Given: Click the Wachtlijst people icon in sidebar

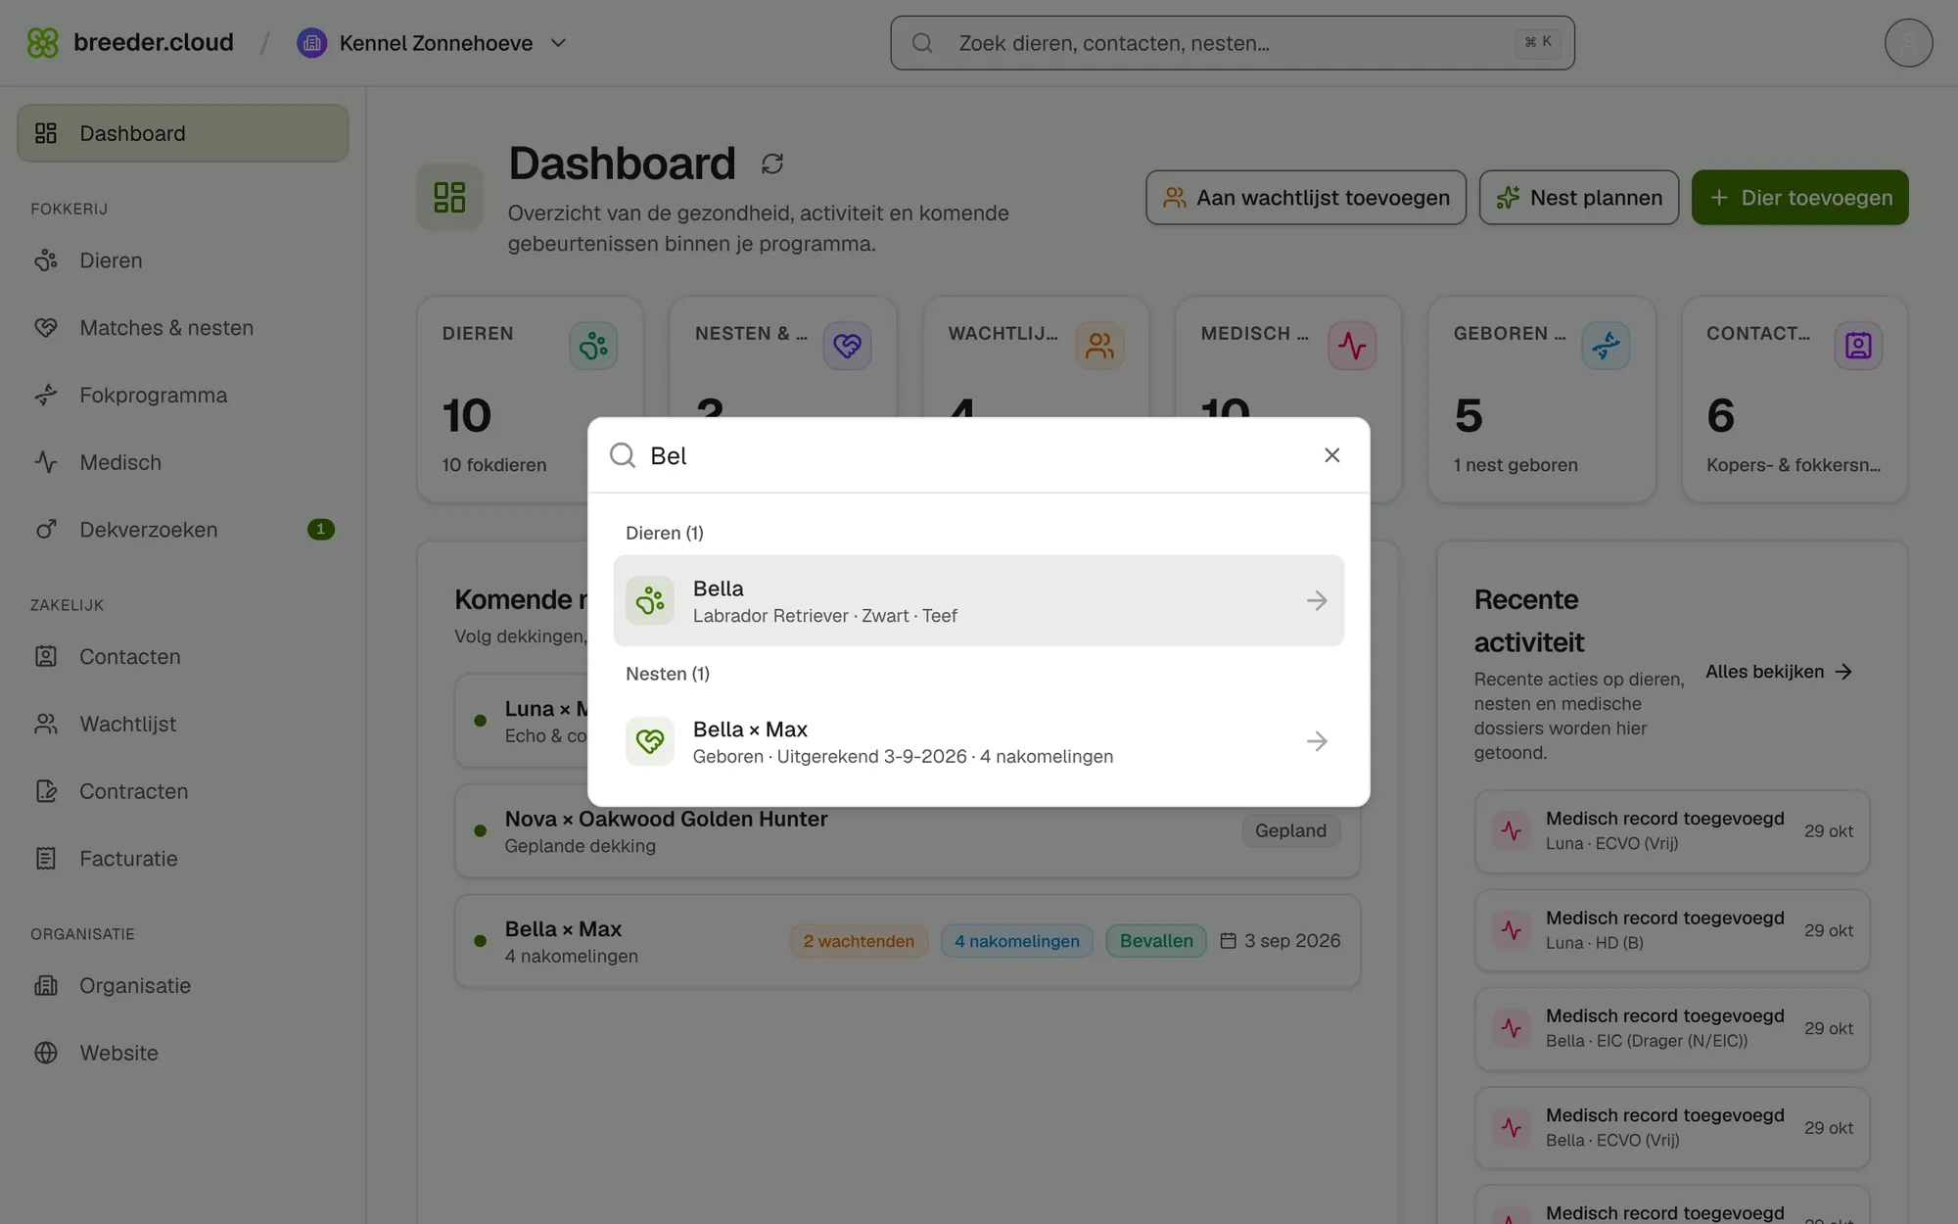Looking at the screenshot, I should click(46, 725).
